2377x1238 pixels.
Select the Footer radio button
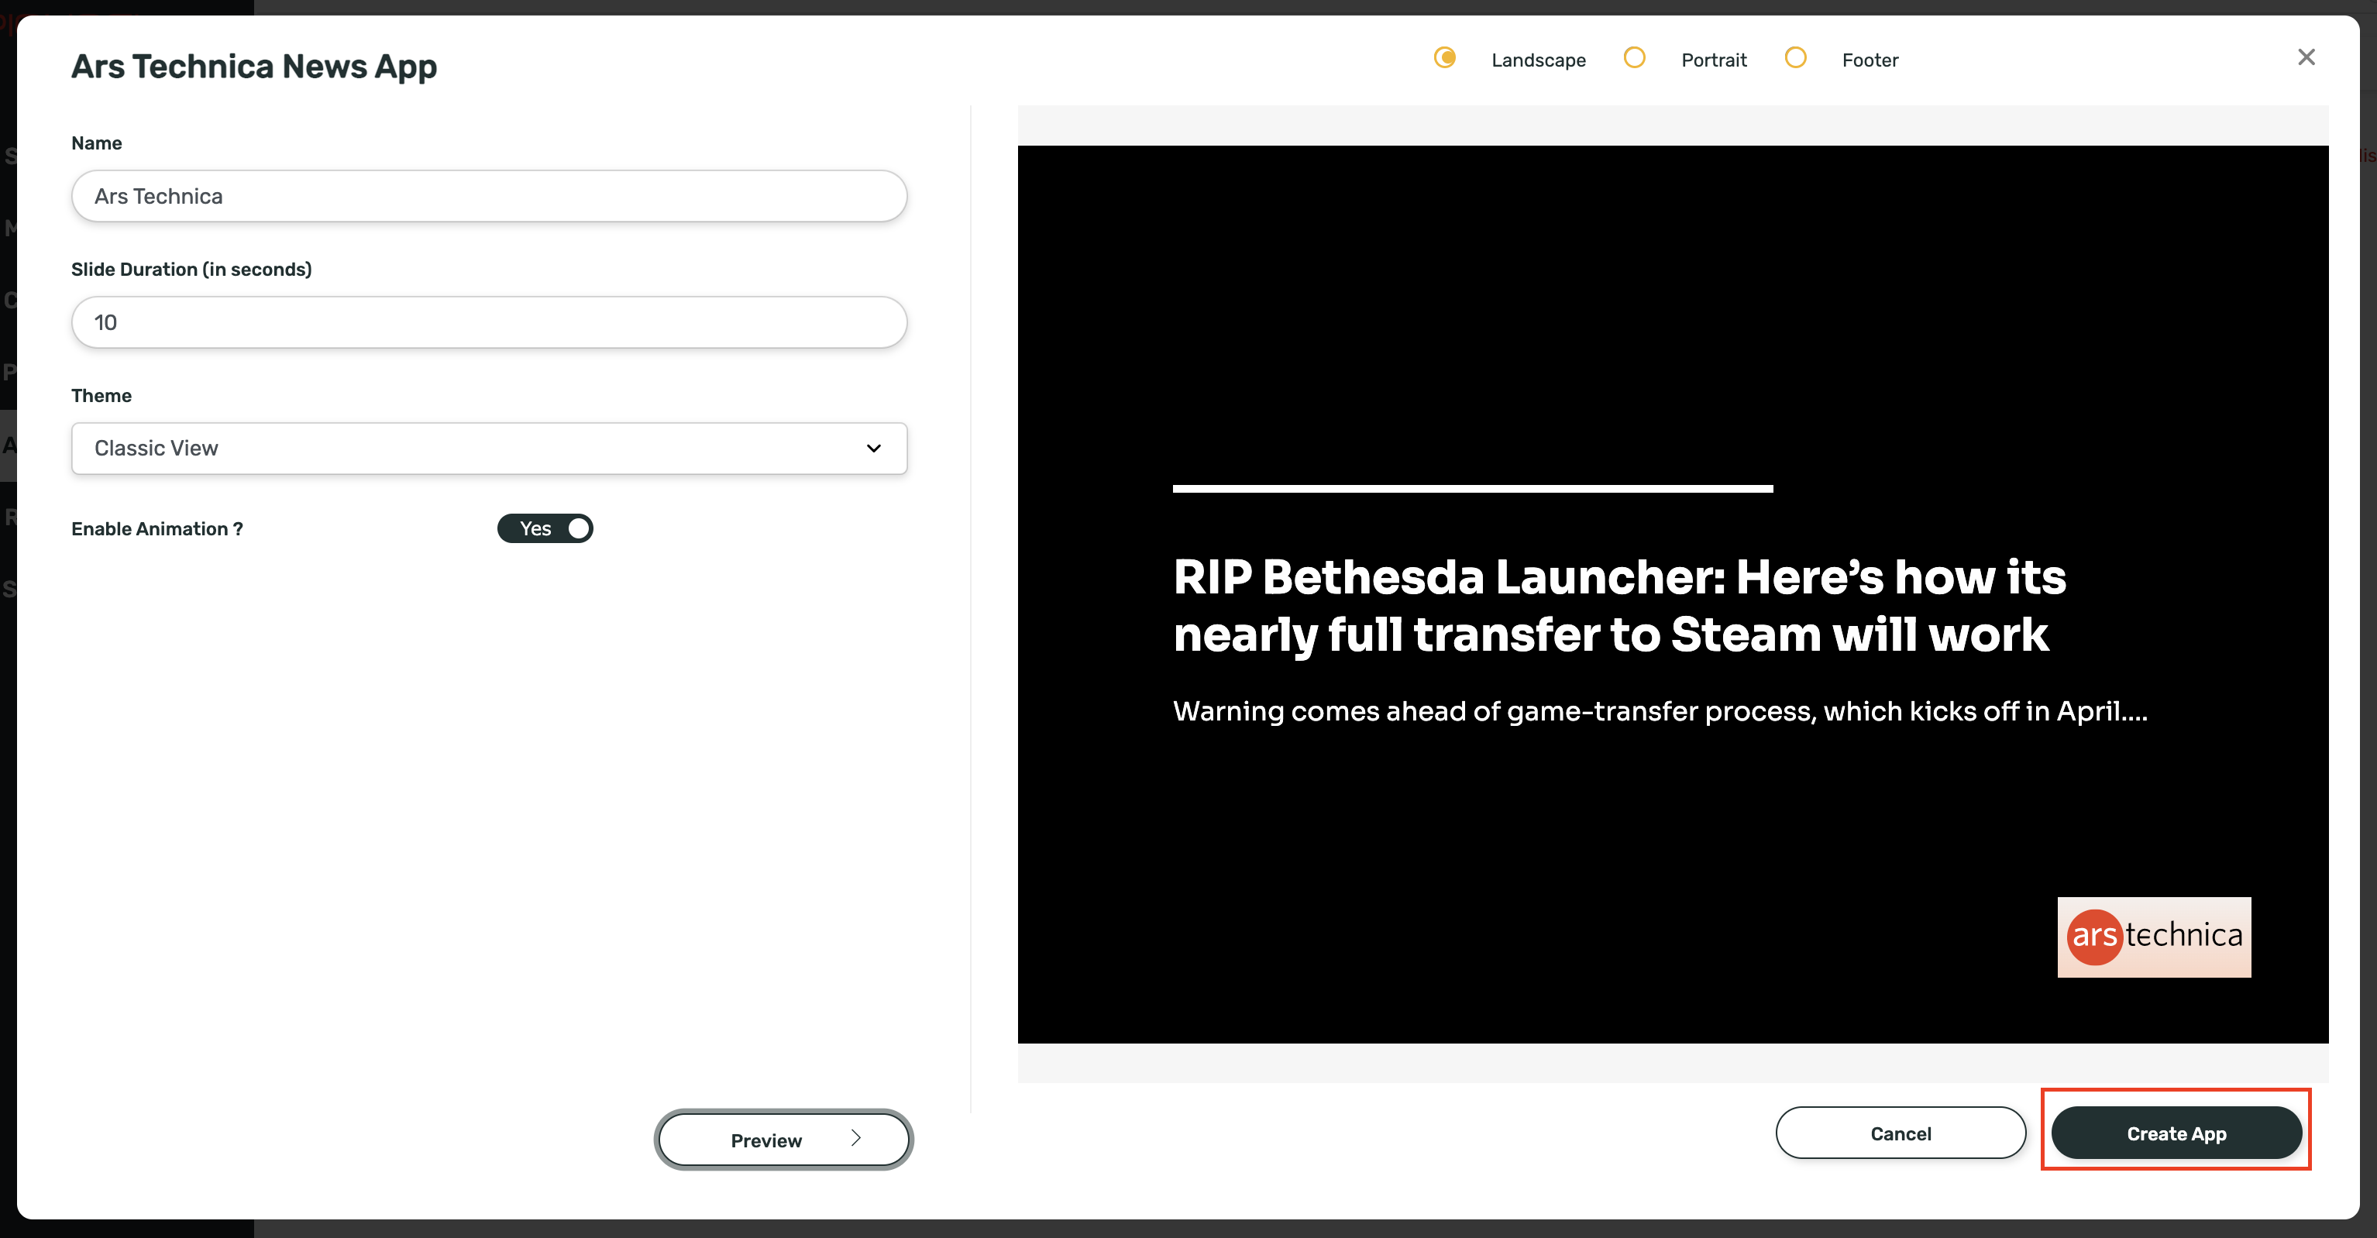1794,58
